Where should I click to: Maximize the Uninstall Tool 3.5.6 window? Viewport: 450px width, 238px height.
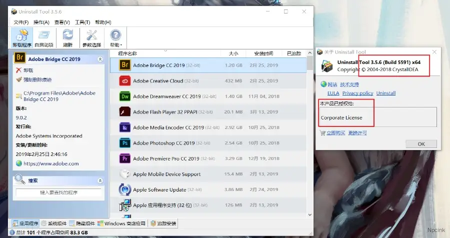click(x=286, y=11)
